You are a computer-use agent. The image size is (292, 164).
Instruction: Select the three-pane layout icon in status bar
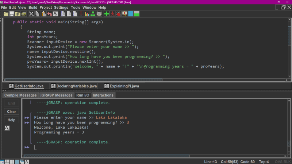point(7,162)
